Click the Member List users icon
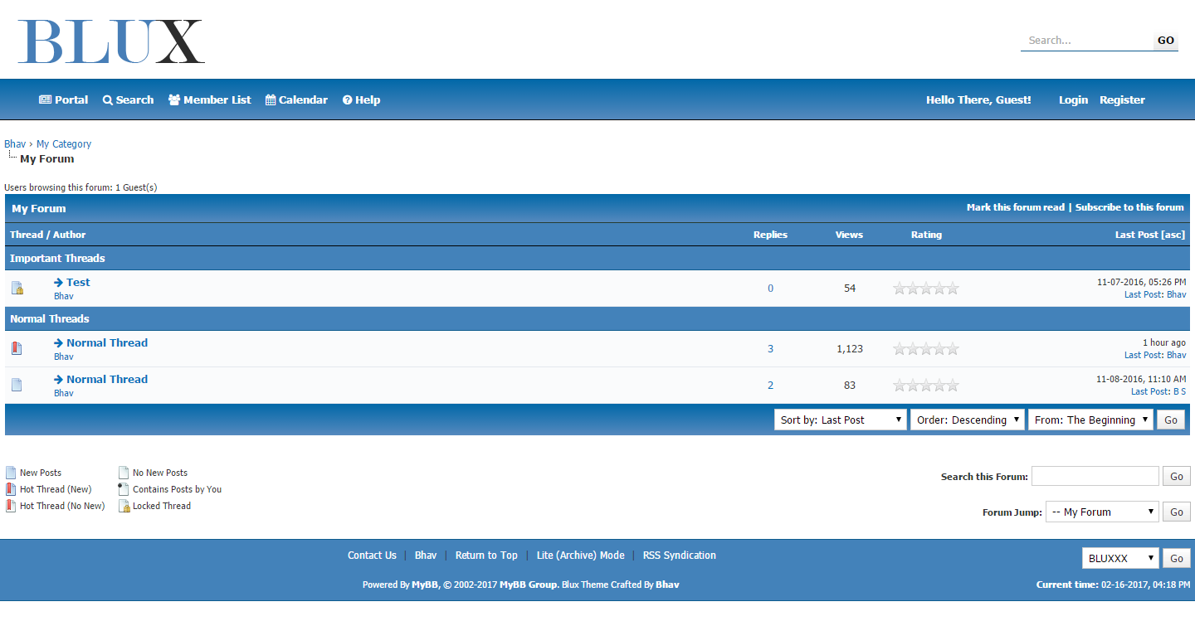The height and width of the screenshot is (626, 1195). click(x=174, y=100)
